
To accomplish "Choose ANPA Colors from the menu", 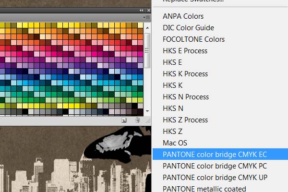I will 183,16.
